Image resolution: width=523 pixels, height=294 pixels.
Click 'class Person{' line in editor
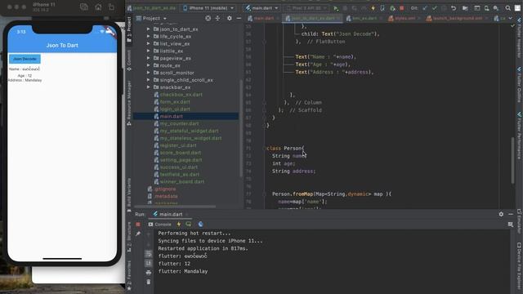pos(285,148)
